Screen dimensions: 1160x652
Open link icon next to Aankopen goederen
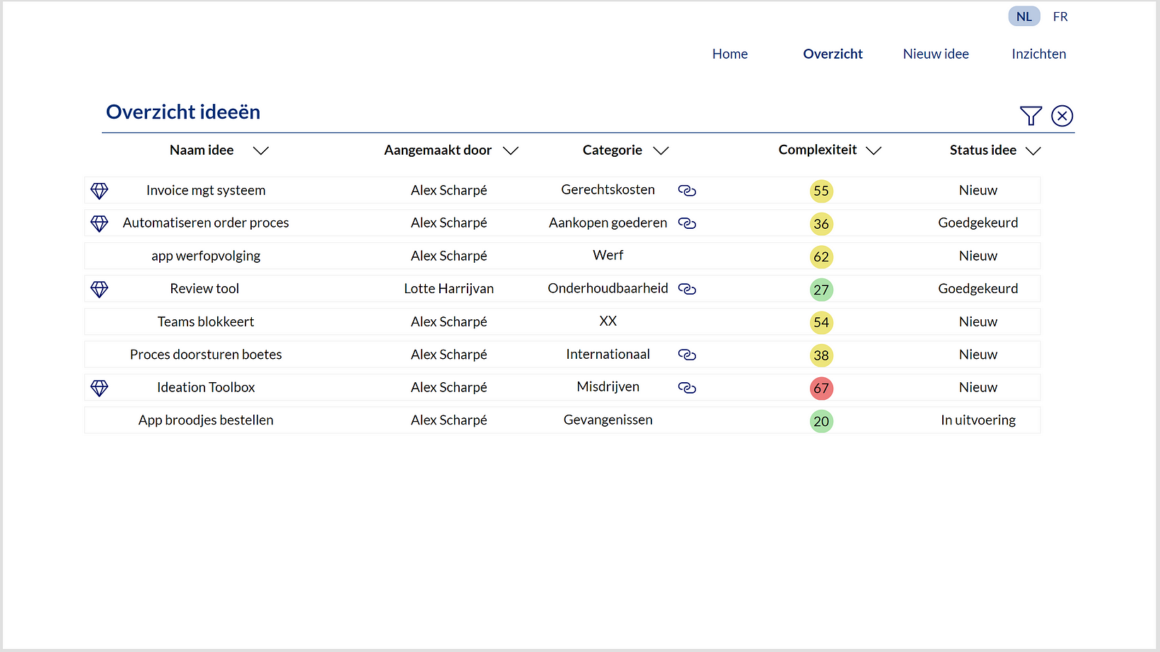(x=687, y=223)
